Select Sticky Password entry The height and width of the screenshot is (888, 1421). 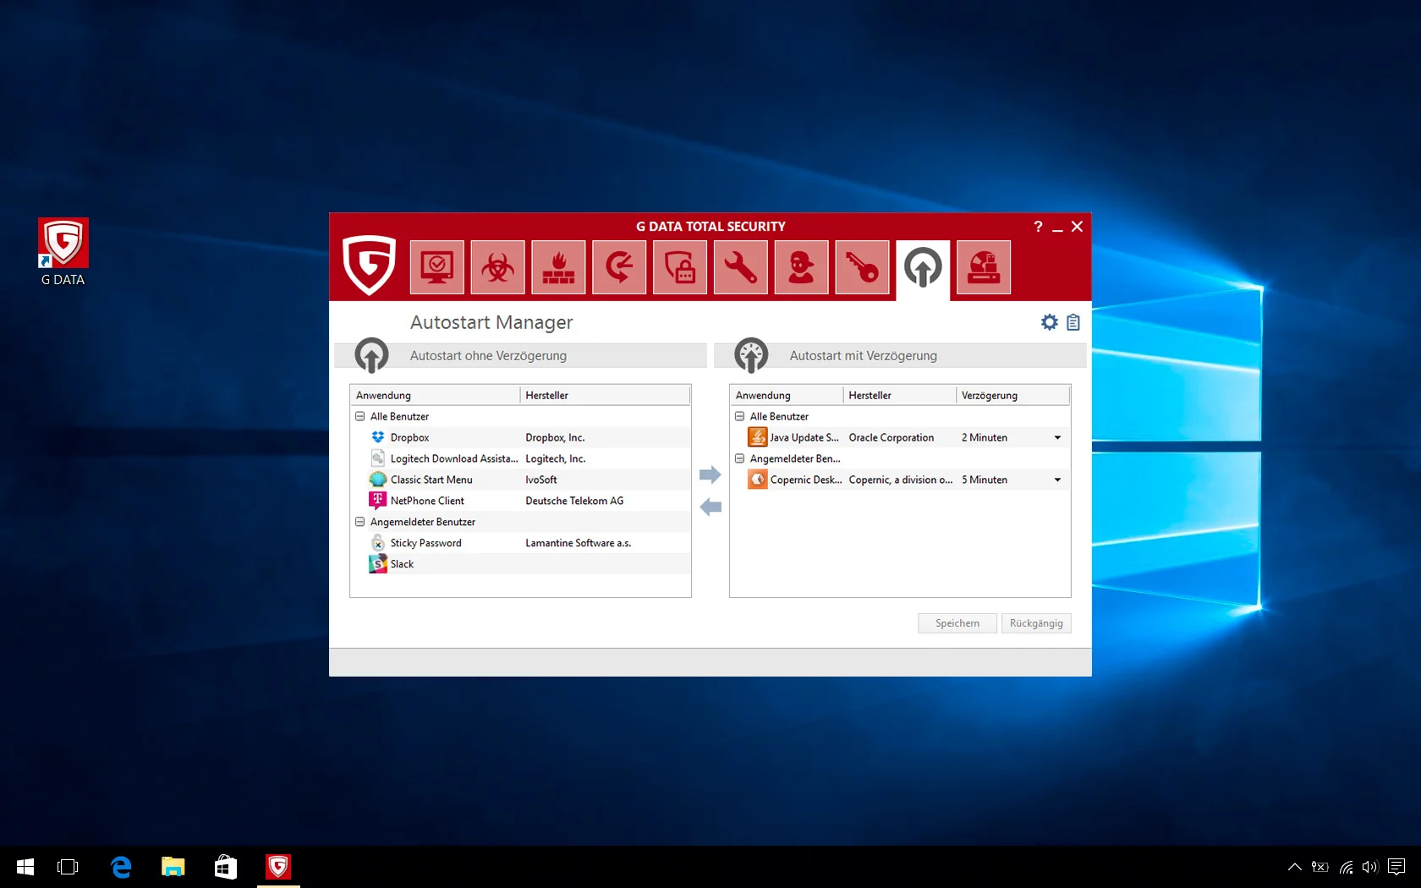coord(425,543)
